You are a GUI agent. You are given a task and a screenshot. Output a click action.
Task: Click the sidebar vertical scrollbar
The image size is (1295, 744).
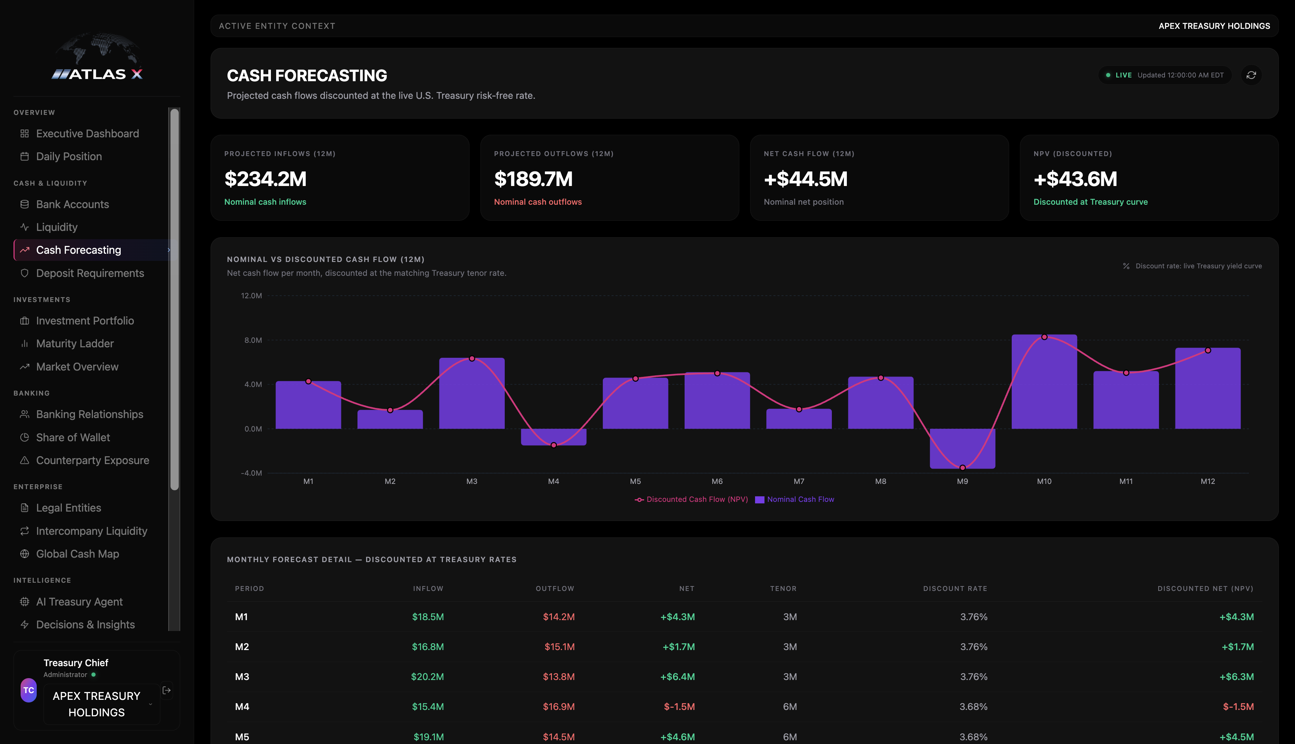(x=174, y=299)
